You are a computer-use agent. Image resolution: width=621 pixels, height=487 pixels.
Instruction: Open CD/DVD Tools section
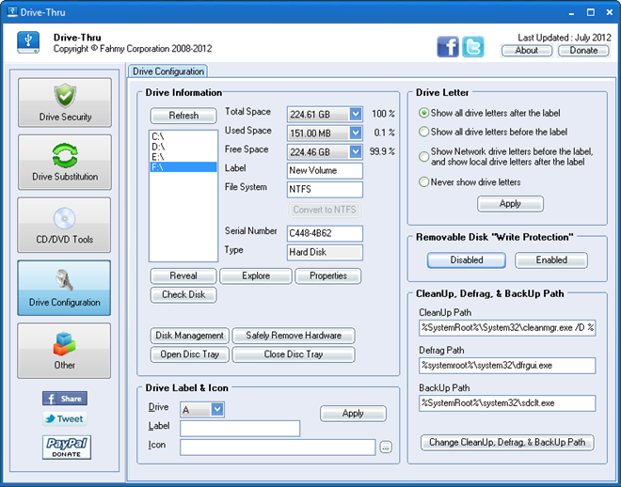point(64,226)
